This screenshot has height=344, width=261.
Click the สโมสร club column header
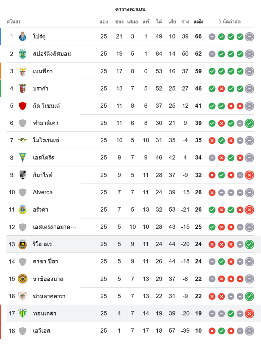(x=14, y=22)
